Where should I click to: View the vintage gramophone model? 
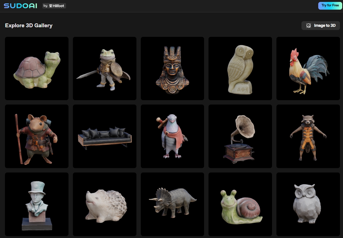click(x=240, y=136)
